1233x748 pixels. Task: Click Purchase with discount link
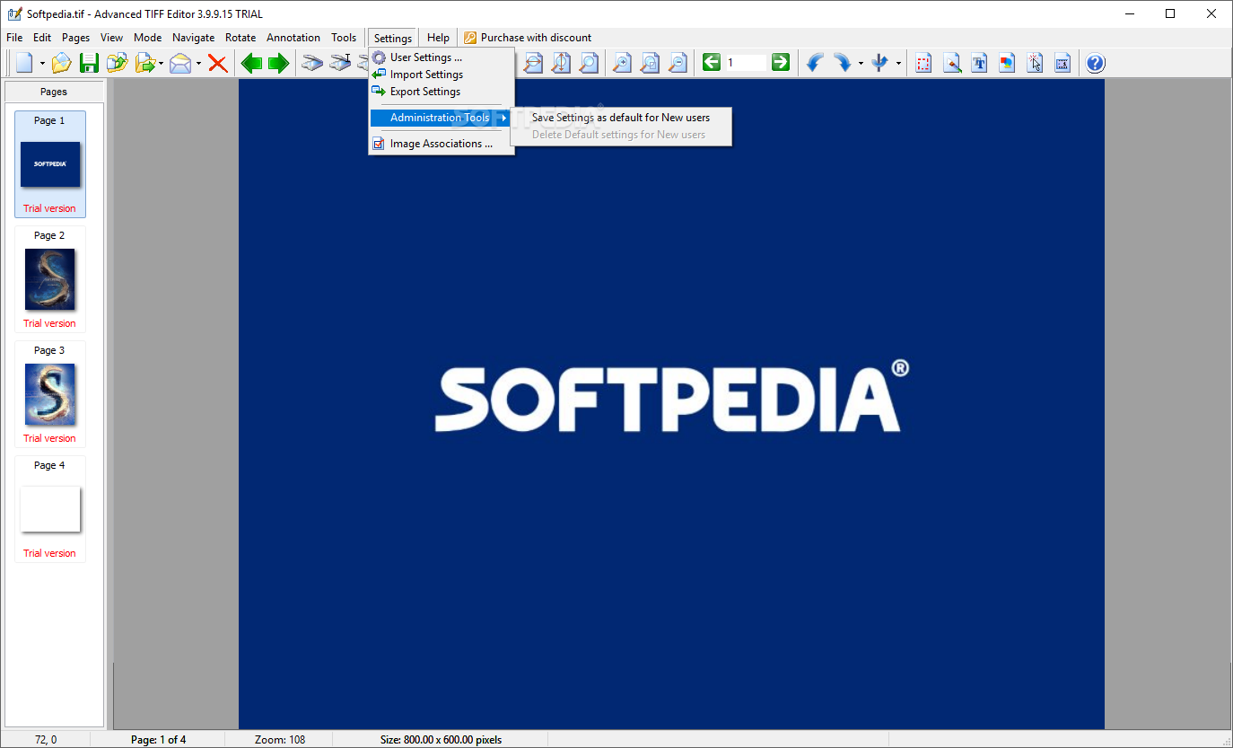(528, 38)
